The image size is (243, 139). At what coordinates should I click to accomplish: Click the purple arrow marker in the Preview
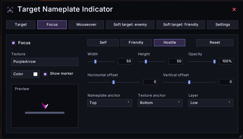click(x=45, y=106)
